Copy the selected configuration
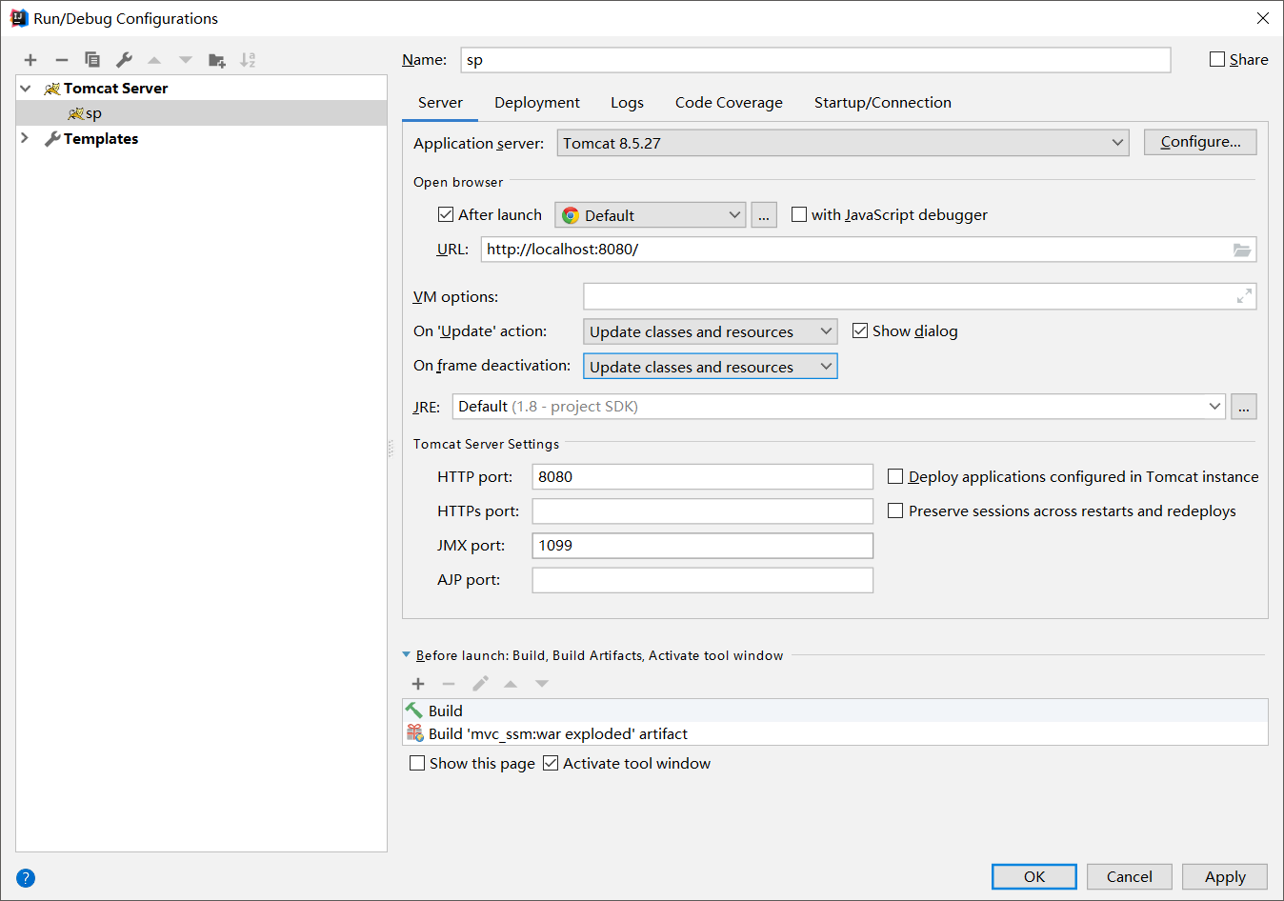 tap(92, 60)
